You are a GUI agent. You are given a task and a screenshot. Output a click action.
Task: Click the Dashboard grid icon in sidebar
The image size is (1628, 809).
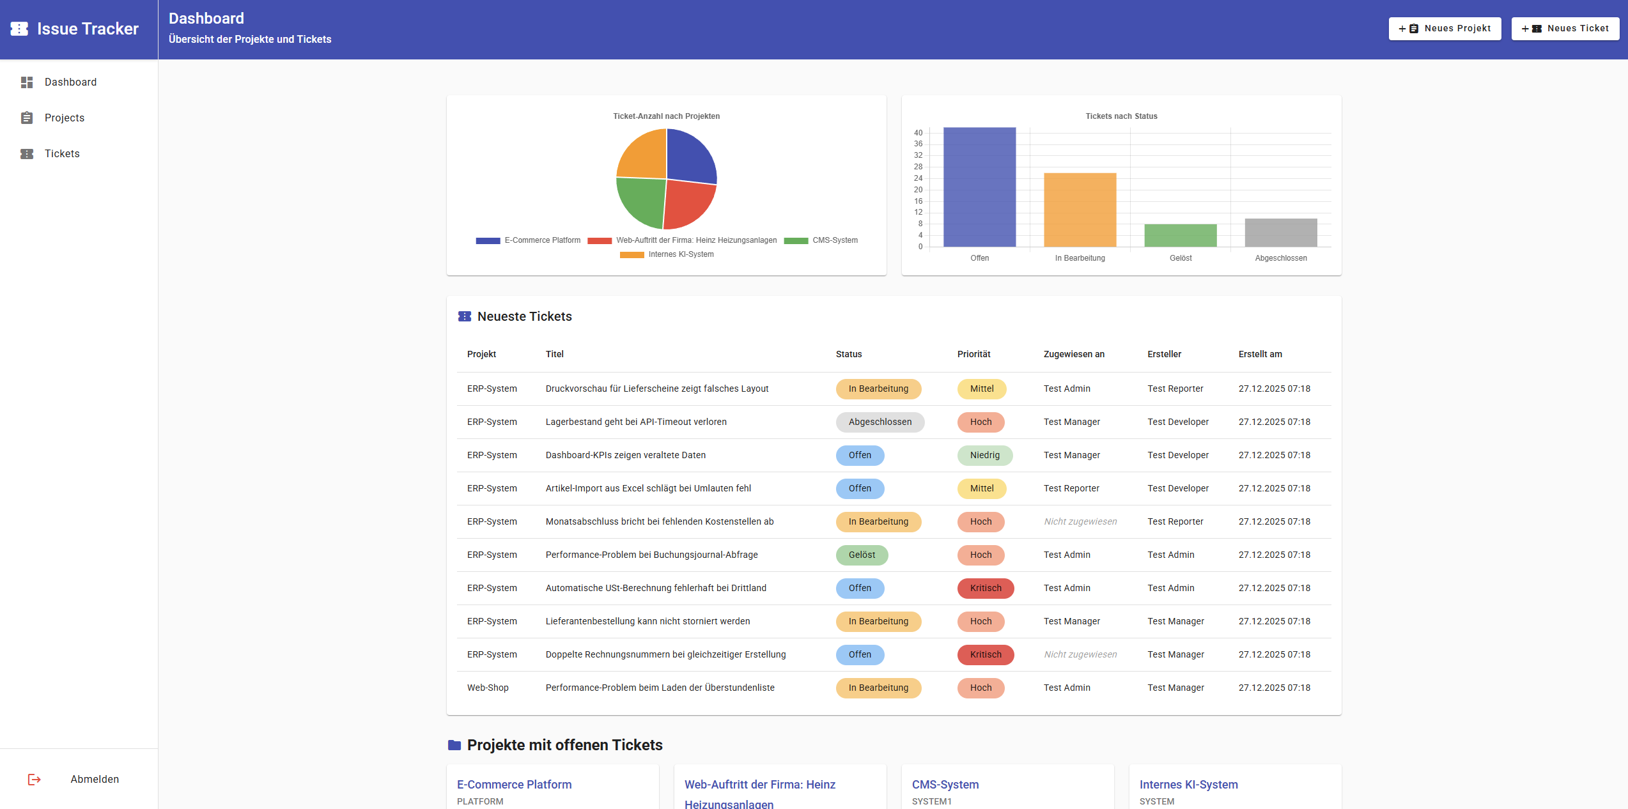27,82
